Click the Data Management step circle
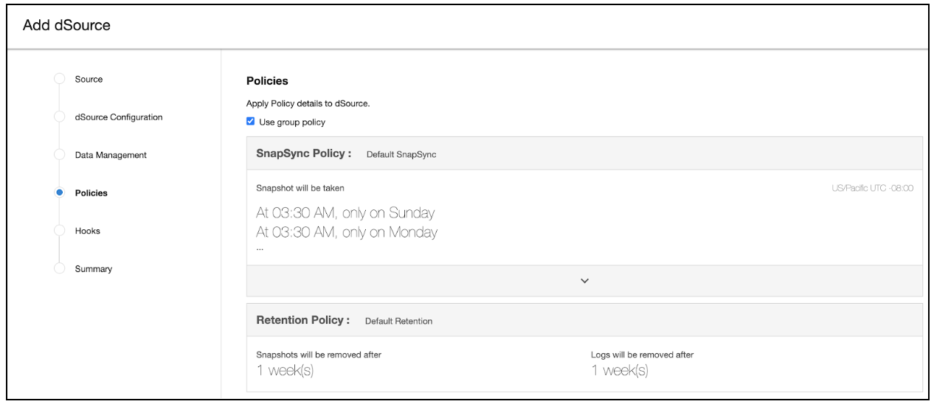 60,156
